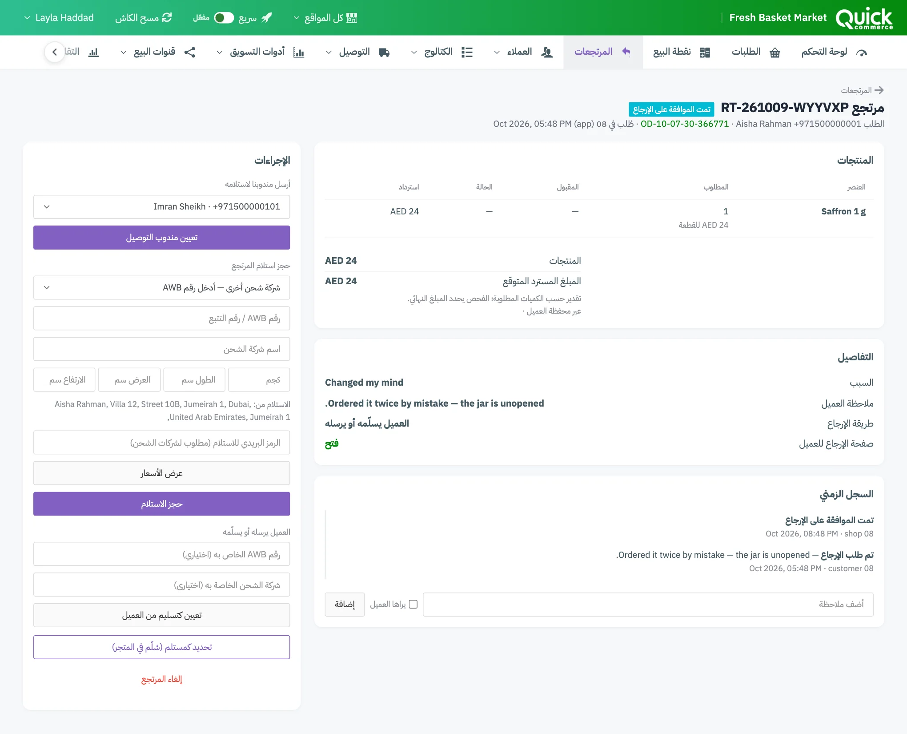This screenshot has width=907, height=734.
Task: Open the Layla Haddad user menu
Action: pyautogui.click(x=59, y=18)
